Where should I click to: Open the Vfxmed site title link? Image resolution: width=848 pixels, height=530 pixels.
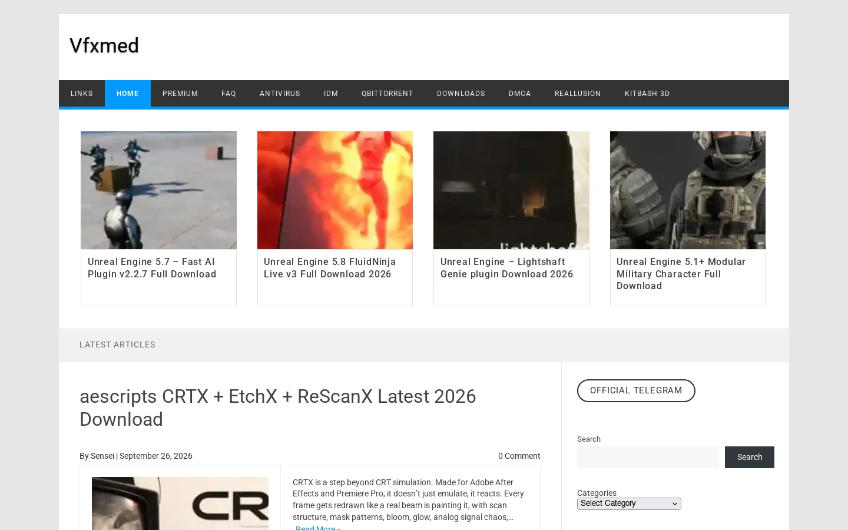click(104, 45)
